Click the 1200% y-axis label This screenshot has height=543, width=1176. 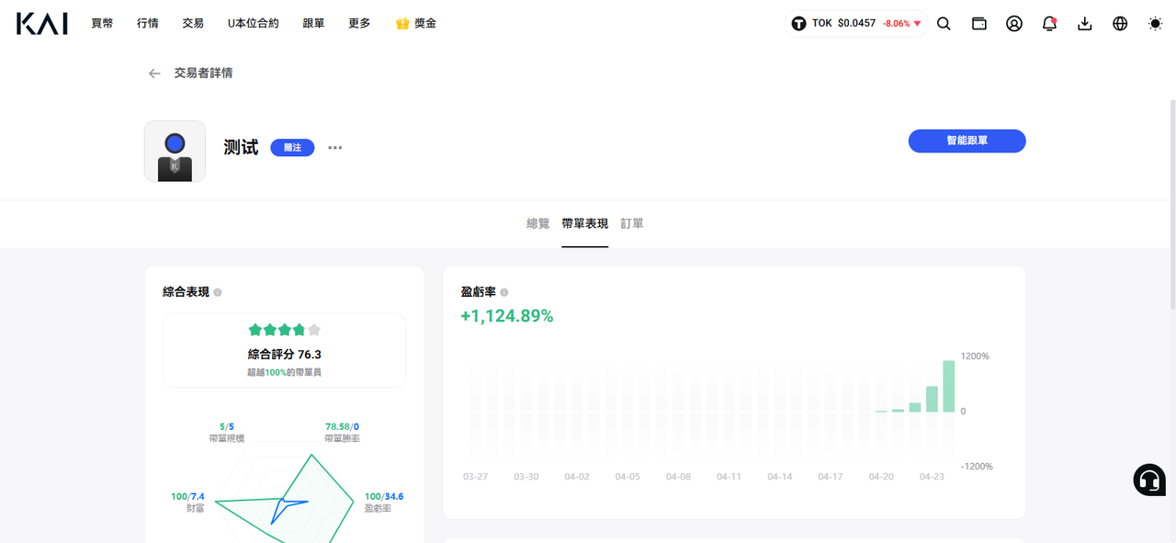point(975,356)
